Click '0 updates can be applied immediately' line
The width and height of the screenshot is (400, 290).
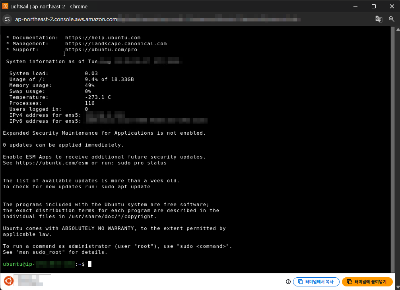[x=63, y=145]
